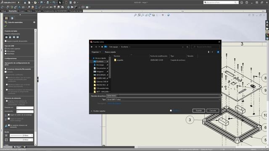The width and height of the screenshot is (269, 151).
Task: Click the Open document icon in top toolbar
Action: 35,3
